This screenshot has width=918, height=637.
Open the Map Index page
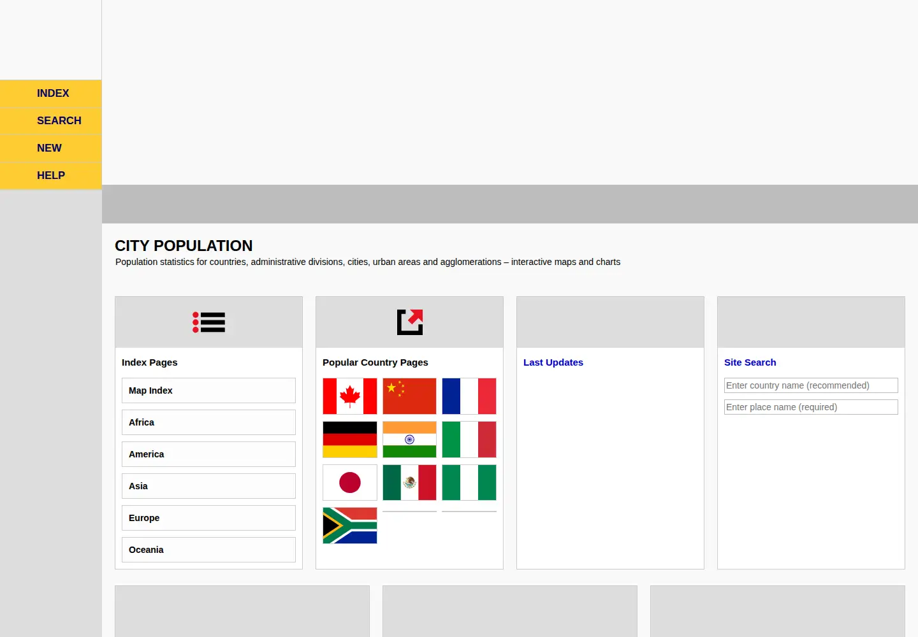pyautogui.click(x=208, y=390)
